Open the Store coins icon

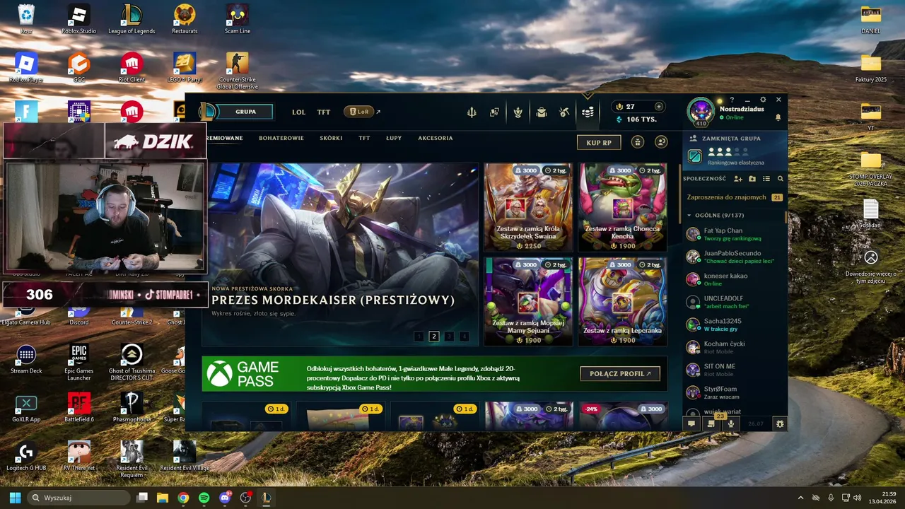point(588,112)
